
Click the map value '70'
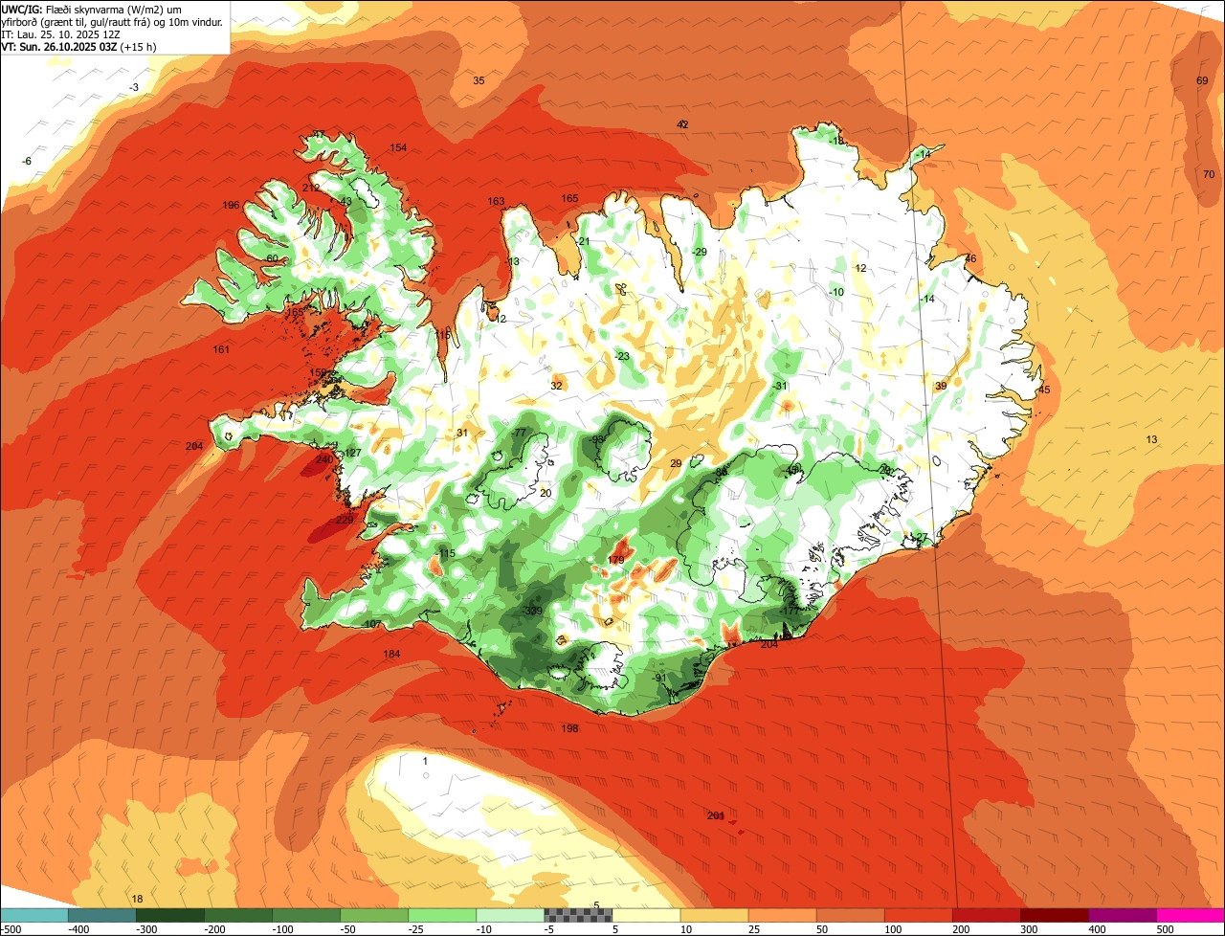click(x=1208, y=174)
